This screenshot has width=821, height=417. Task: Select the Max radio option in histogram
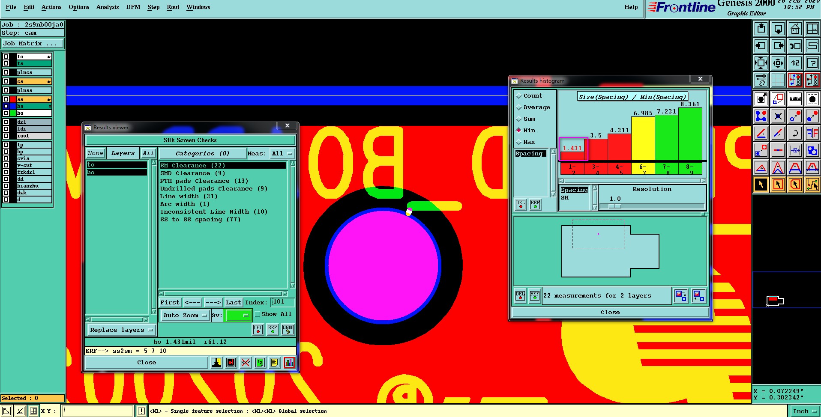519,142
